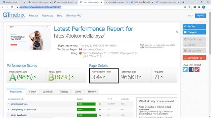Viewport: 211px width, 118px height.
Task: Select the PageSpeed tab
Action: coord(16,92)
